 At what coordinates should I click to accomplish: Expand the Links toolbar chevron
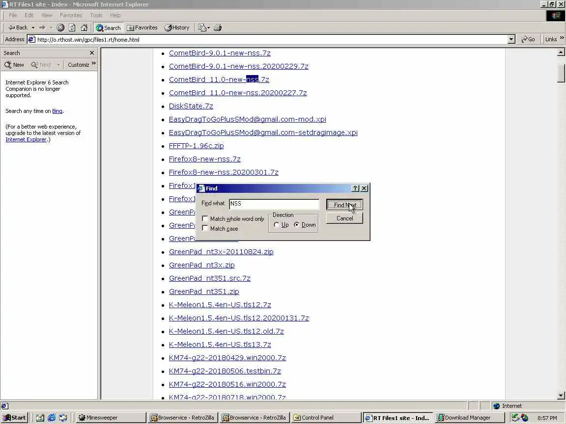pyautogui.click(x=562, y=38)
